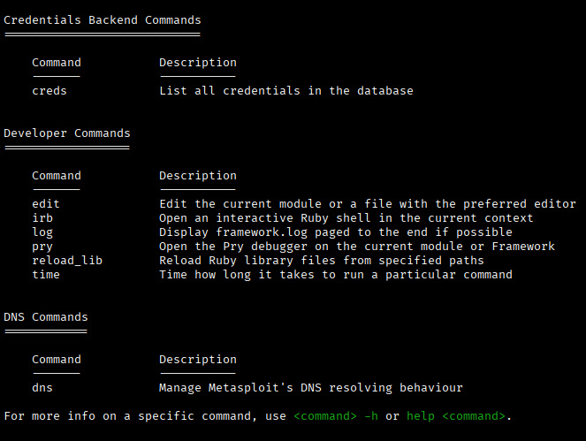Click 'Manage Metasploit's DNS resolving behaviour' text
The image size is (586, 441).
pos(311,388)
